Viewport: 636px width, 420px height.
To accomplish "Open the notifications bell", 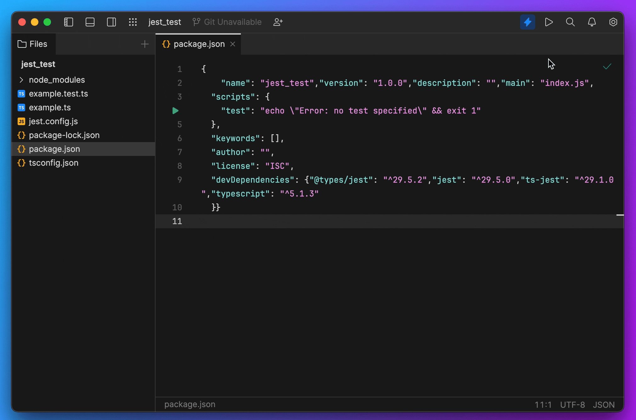I will coord(592,22).
